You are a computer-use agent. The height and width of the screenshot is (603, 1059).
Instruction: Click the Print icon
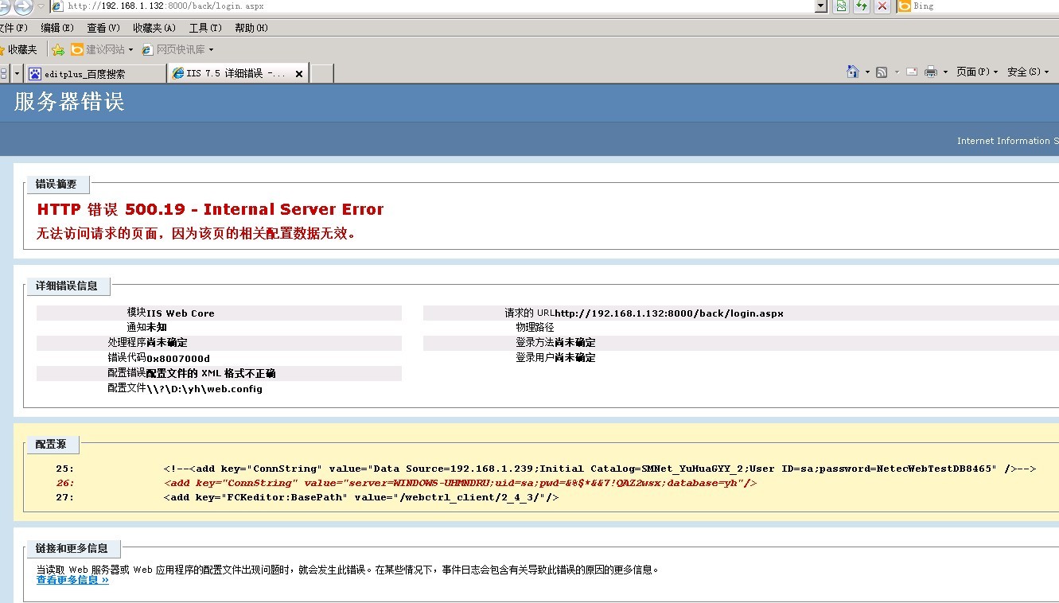coord(931,72)
